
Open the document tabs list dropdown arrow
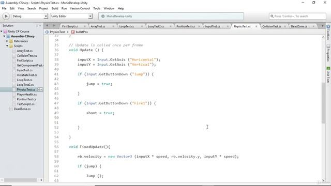coord(322,26)
